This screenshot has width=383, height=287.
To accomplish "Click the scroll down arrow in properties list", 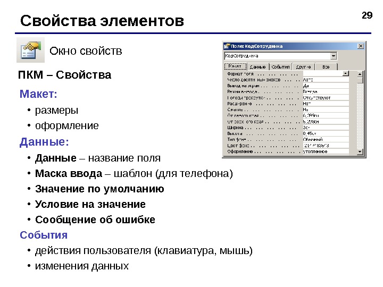I will [360, 151].
